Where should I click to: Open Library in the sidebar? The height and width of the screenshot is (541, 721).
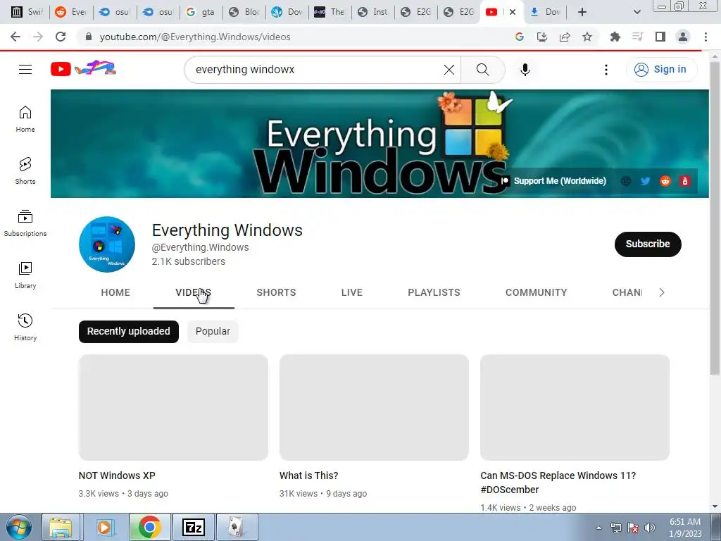coord(25,275)
